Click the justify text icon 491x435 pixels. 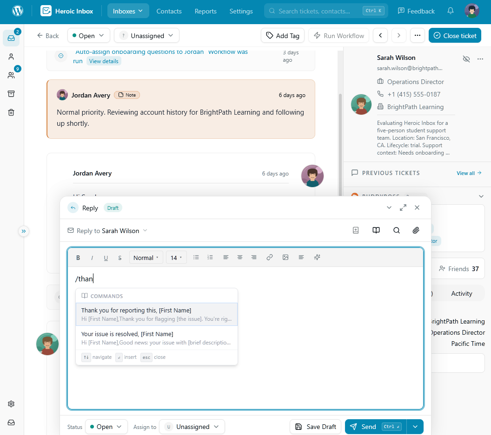point(301,257)
